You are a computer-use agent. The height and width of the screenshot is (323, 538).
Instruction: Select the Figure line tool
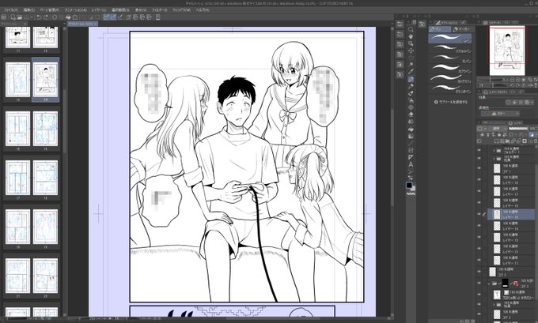pos(411,143)
